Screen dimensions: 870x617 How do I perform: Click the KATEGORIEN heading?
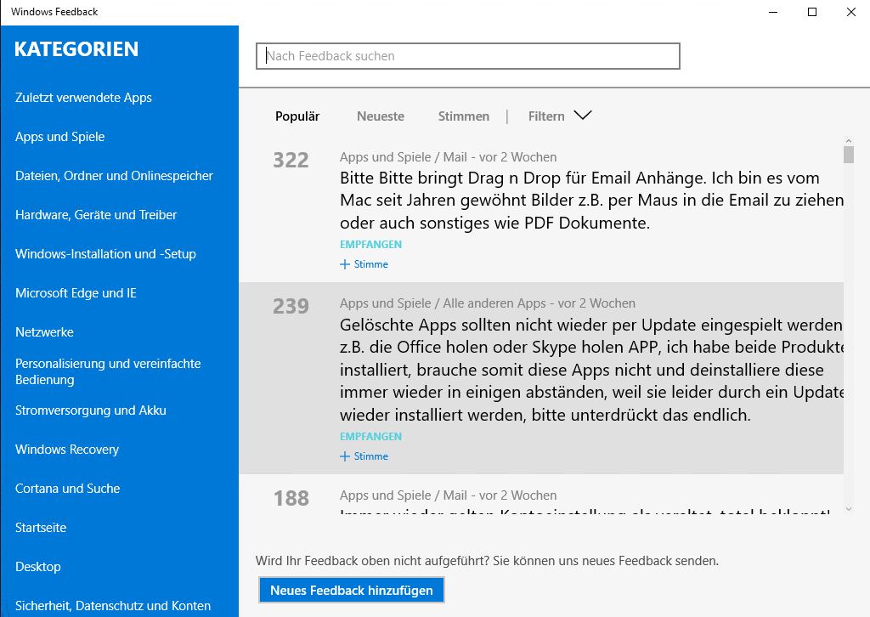(76, 48)
